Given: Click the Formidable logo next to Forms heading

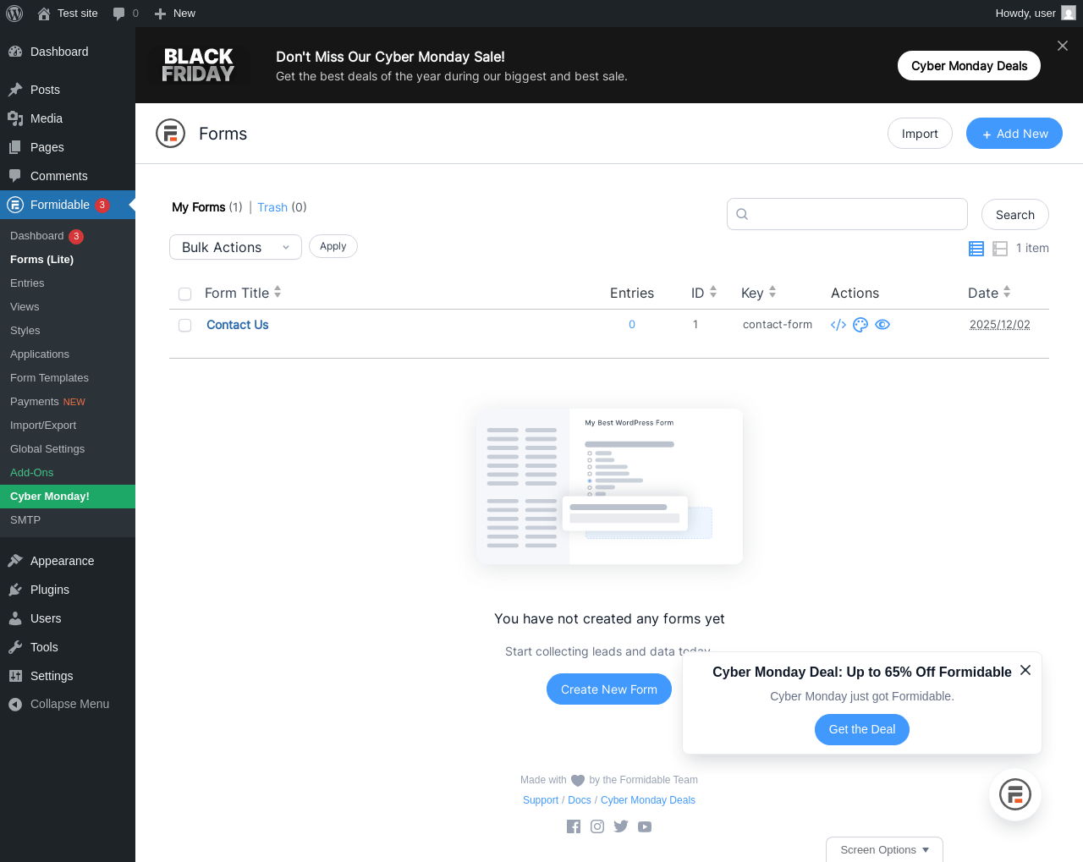Looking at the screenshot, I should pyautogui.click(x=170, y=134).
